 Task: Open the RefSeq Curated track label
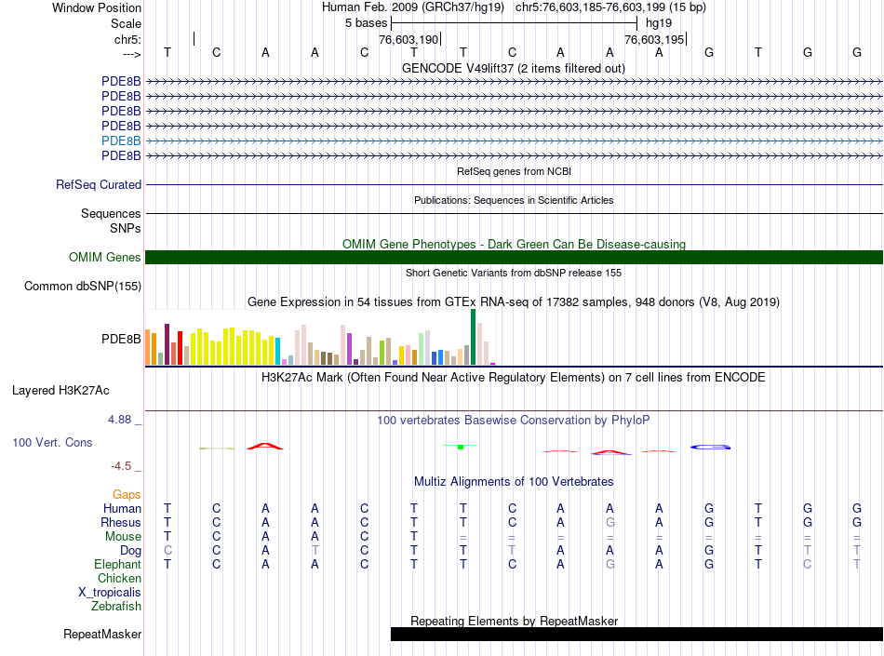click(99, 185)
